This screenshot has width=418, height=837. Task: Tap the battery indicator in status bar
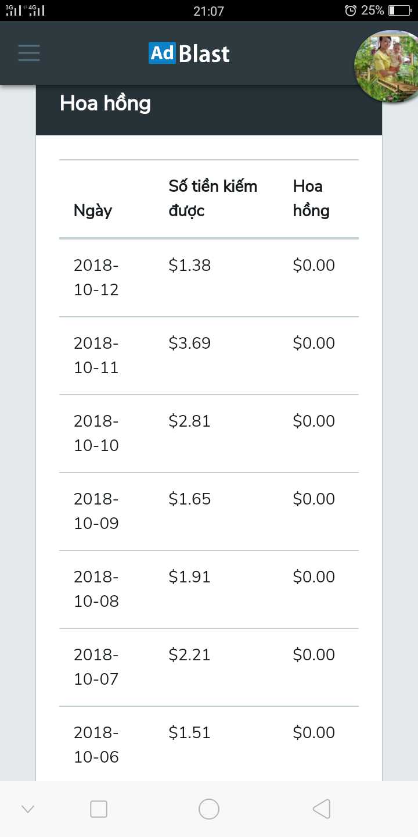[399, 10]
